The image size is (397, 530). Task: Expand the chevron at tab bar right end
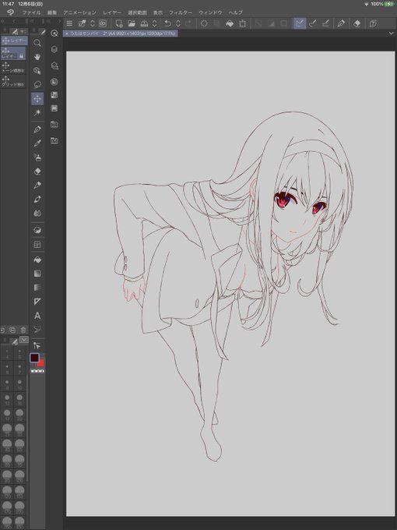(x=391, y=34)
